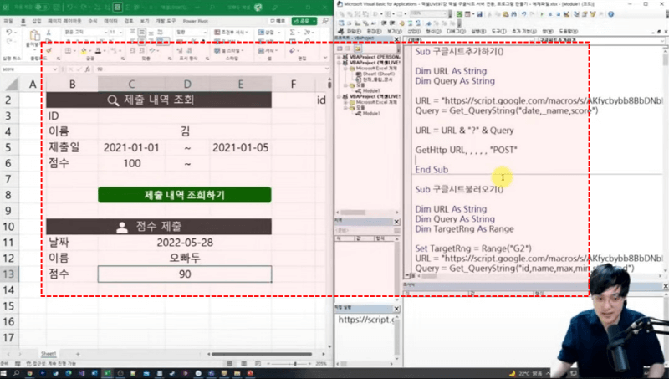669x379 pixels.
Task: Click View Code icon in Project panel
Action: point(340,49)
